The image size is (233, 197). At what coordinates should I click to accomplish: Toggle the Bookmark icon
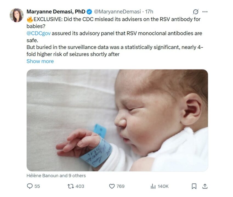[x=194, y=186]
